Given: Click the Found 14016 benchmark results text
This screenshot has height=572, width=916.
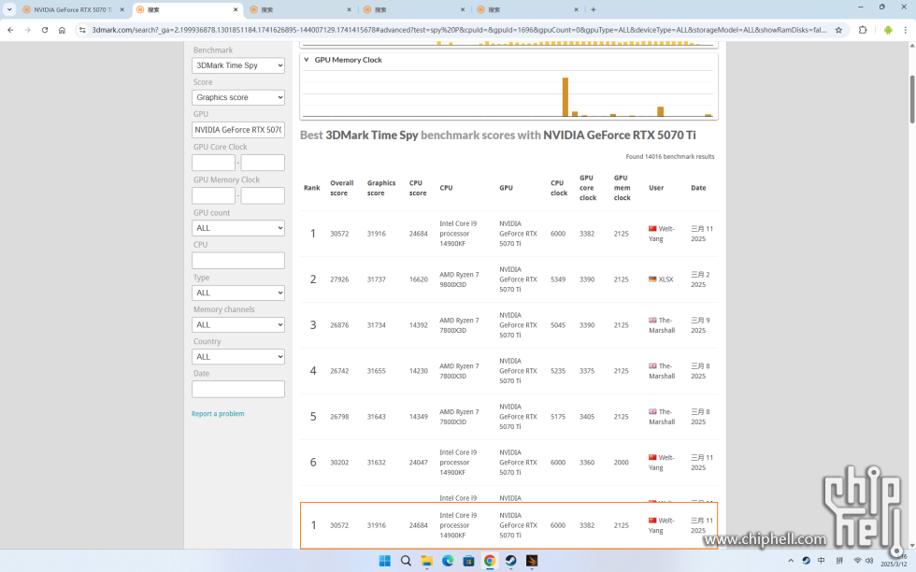Looking at the screenshot, I should [x=670, y=157].
